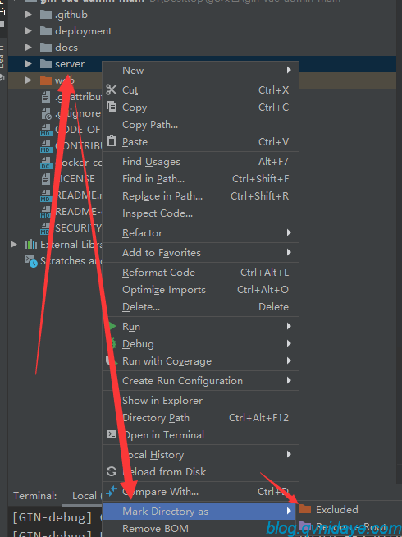This screenshot has width=402, height=537.
Task: Click the Scratches and Consoles clock icon
Action: click(31, 261)
